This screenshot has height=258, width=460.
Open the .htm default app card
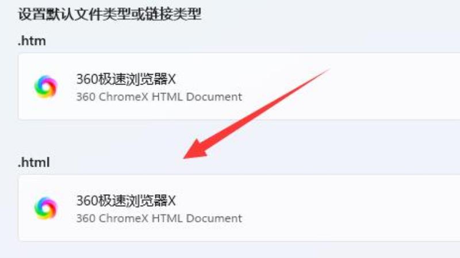[239, 87]
